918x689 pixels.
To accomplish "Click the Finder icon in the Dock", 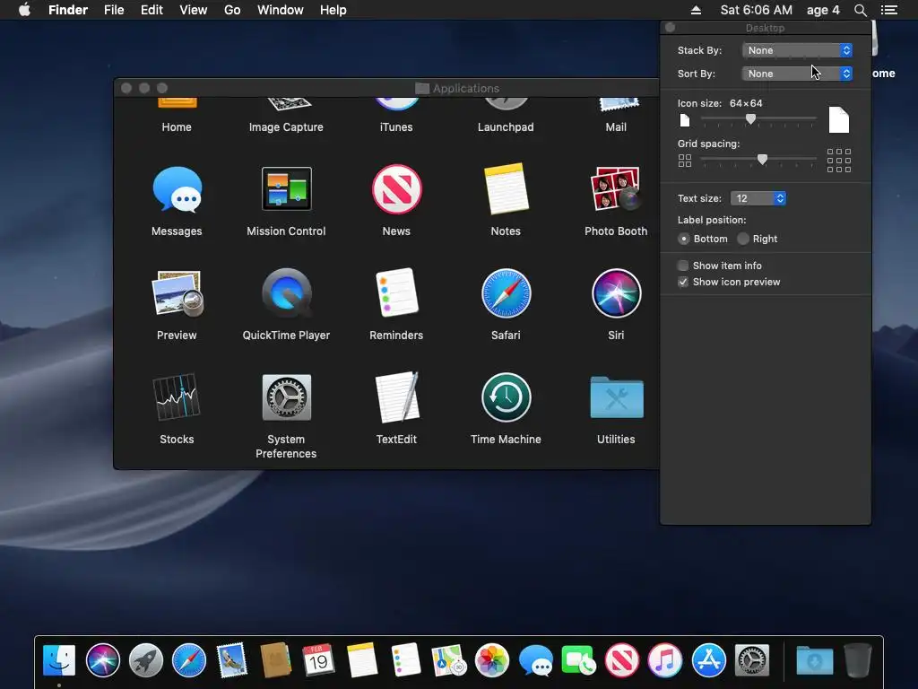I will coord(59,660).
